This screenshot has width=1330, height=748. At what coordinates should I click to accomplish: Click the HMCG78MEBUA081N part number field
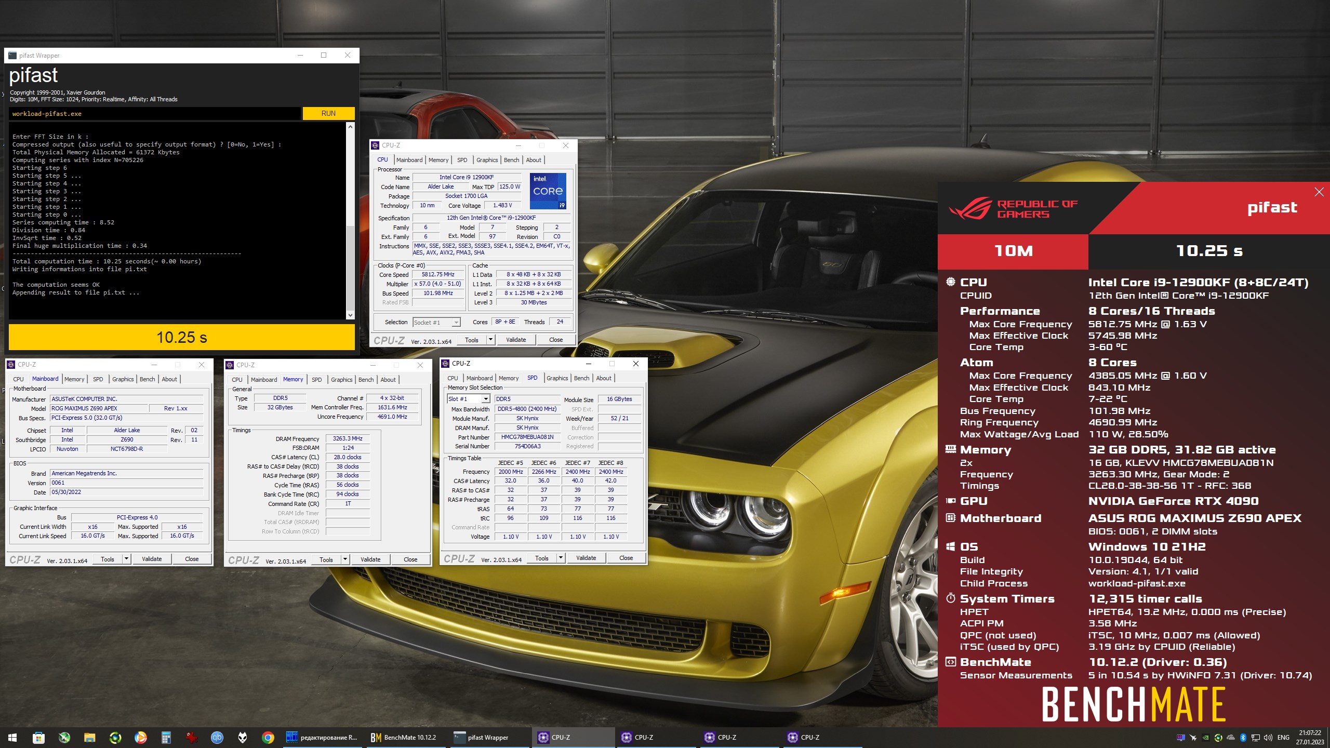click(x=527, y=437)
